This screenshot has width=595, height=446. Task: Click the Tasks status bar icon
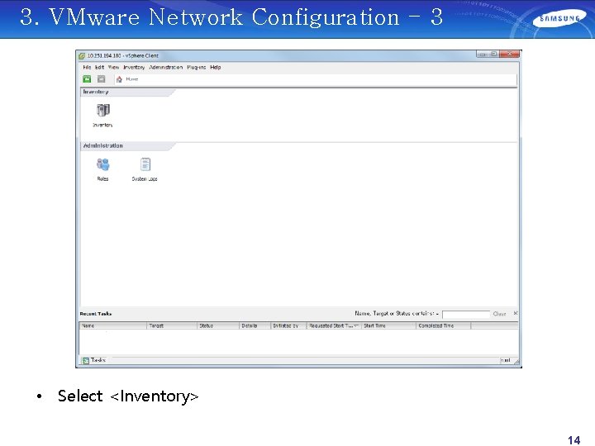tap(86, 360)
